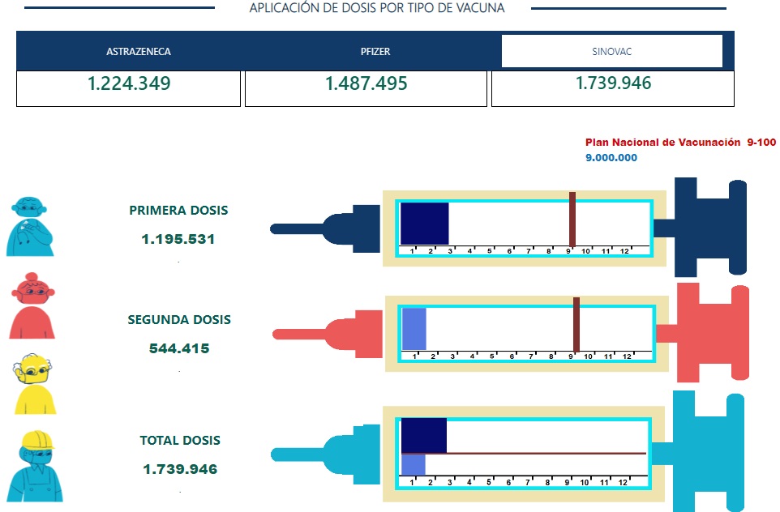Click the cyan syringe needle tip
This screenshot has height=512, width=780.
(298, 454)
